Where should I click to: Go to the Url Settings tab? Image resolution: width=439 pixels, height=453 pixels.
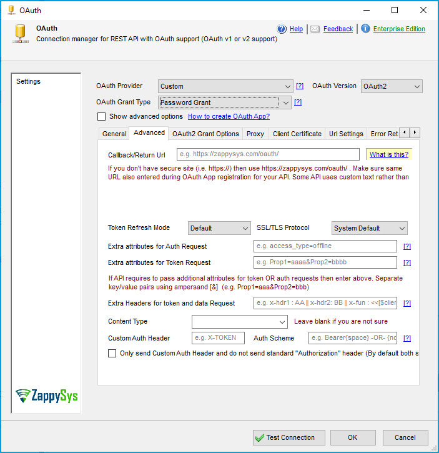pos(346,134)
